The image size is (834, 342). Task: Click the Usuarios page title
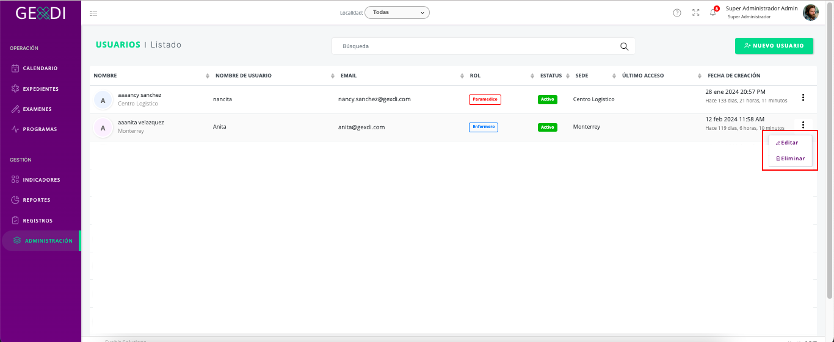tap(118, 45)
